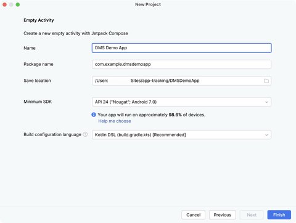
Task: Click the blue info icon about device coverage
Action: pos(94,115)
